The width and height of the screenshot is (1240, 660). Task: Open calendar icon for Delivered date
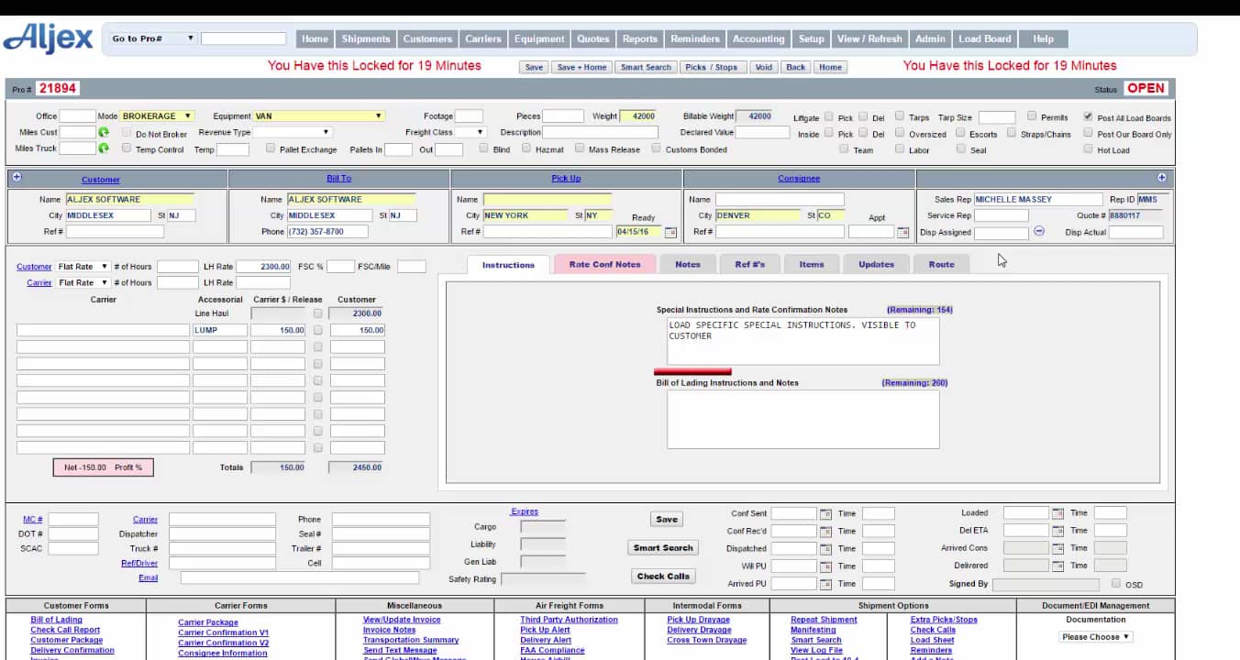(x=1057, y=566)
